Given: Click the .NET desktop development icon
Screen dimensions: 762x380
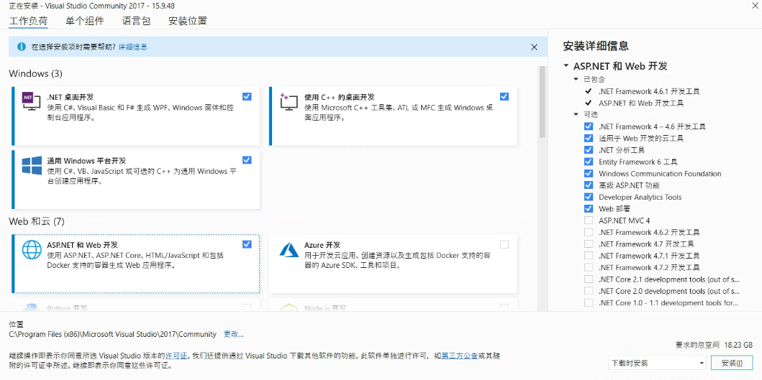Looking at the screenshot, I should point(32,101).
